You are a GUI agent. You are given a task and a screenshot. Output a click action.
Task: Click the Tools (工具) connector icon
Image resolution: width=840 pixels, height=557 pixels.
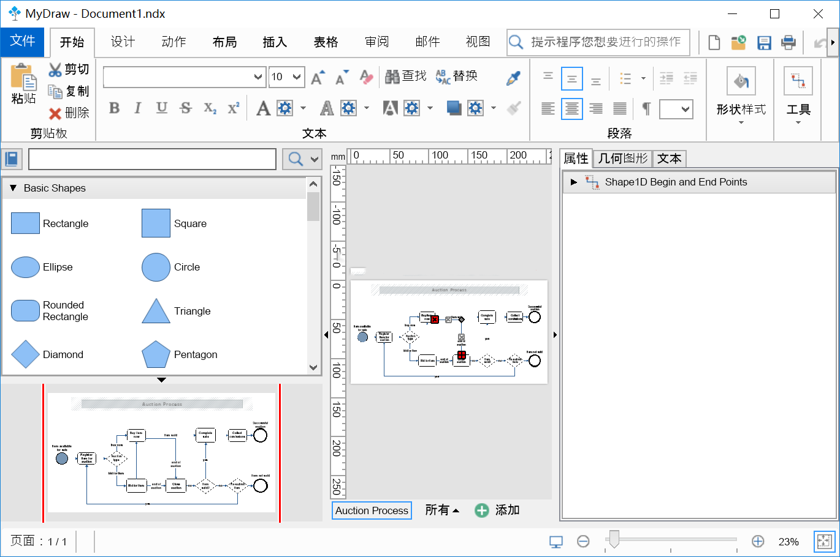[798, 81]
